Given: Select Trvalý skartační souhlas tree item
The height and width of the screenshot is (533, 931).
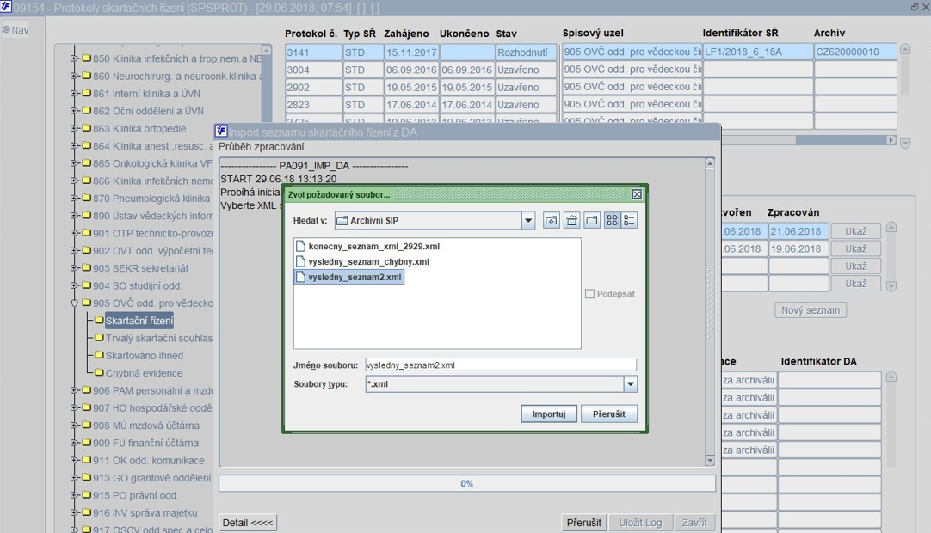Looking at the screenshot, I should point(158,339).
